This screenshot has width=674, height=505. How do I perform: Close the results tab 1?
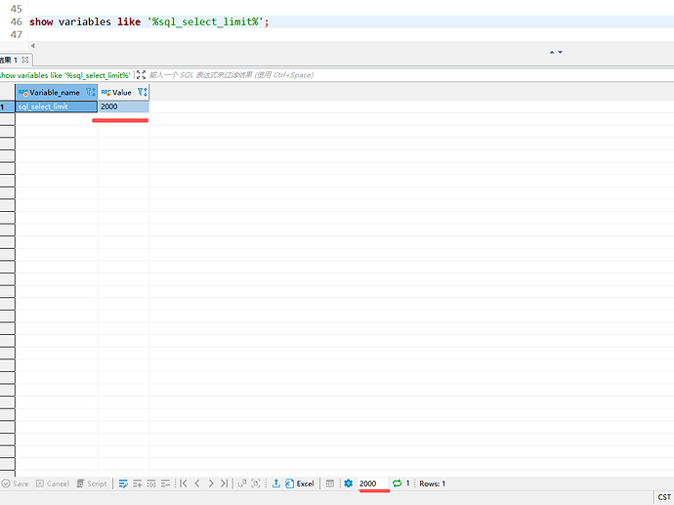(x=24, y=60)
